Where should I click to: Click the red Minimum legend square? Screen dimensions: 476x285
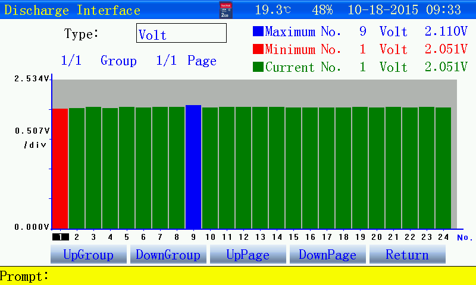258,49
